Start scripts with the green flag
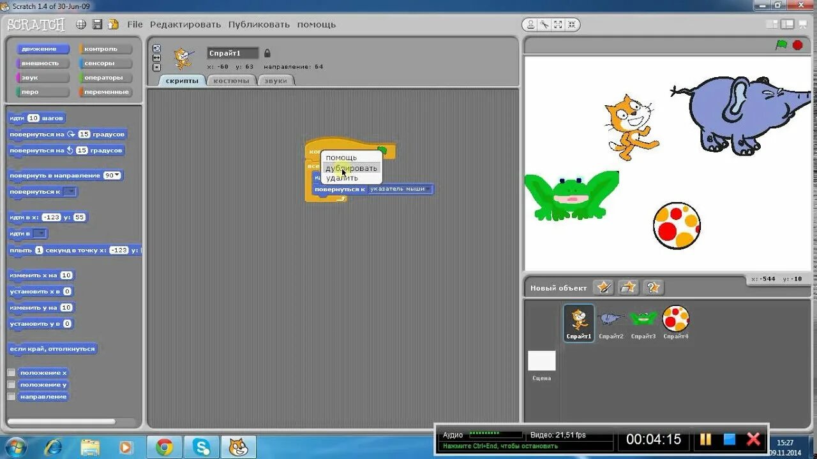The image size is (817, 459). coord(781,45)
